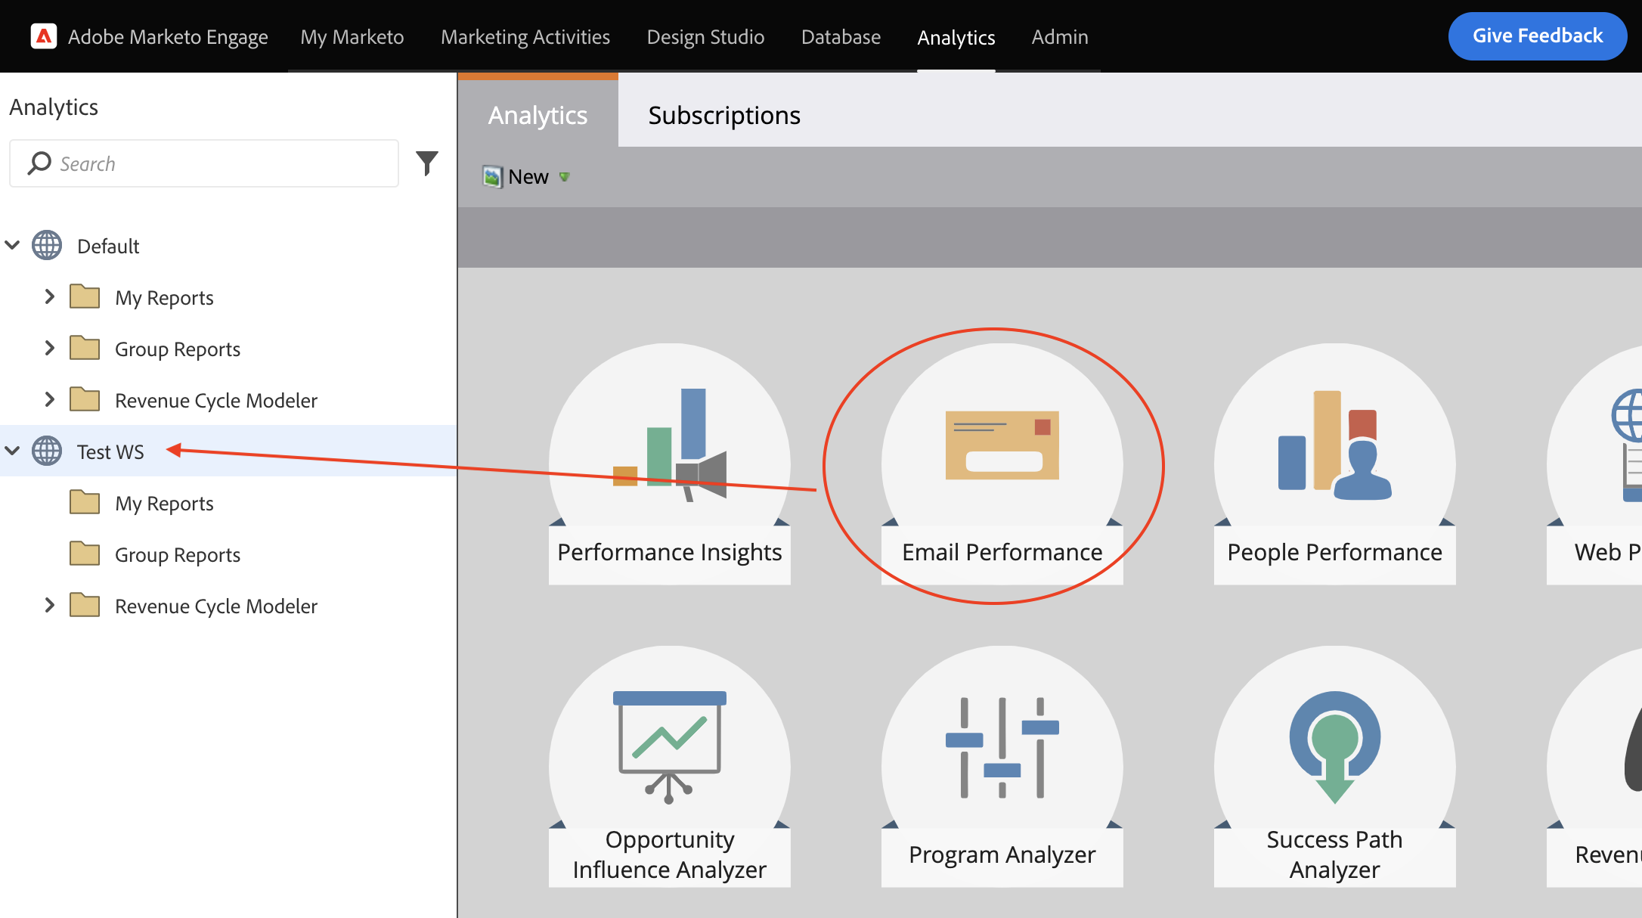This screenshot has height=918, width=1642.
Task: Click the Adobe Marketo Engage logo
Action: click(43, 36)
